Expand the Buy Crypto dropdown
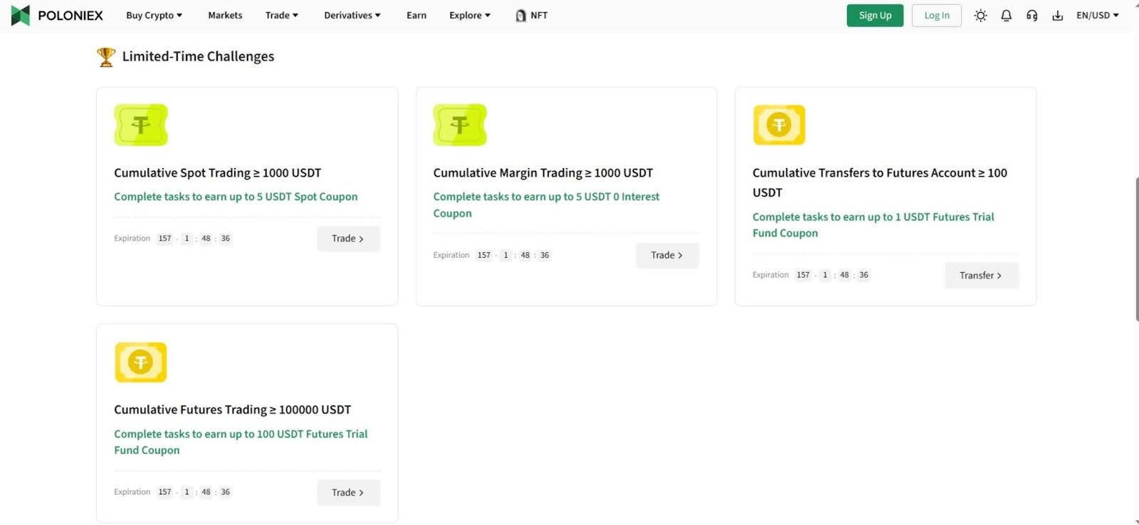 click(154, 15)
